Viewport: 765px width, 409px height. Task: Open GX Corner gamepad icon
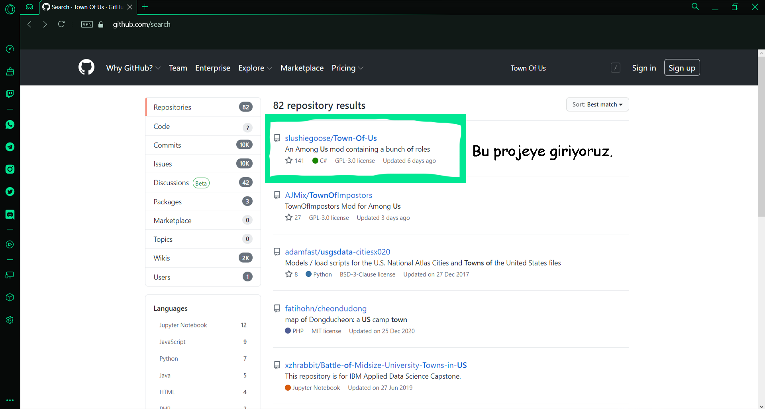(x=29, y=7)
